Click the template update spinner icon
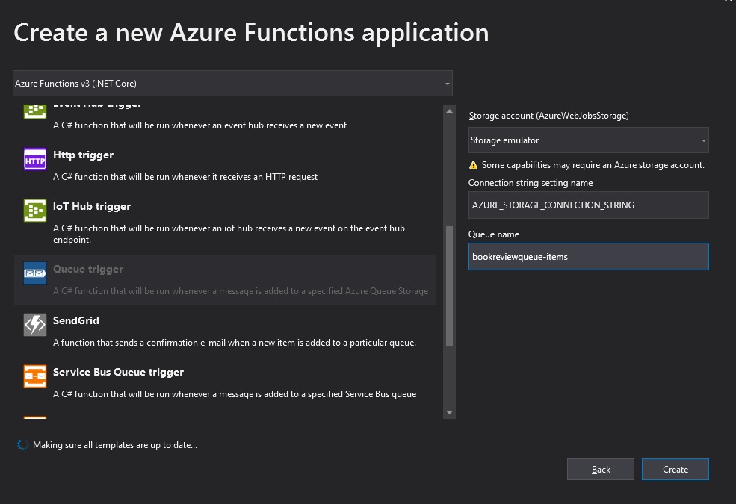This screenshot has width=736, height=504. point(22,445)
